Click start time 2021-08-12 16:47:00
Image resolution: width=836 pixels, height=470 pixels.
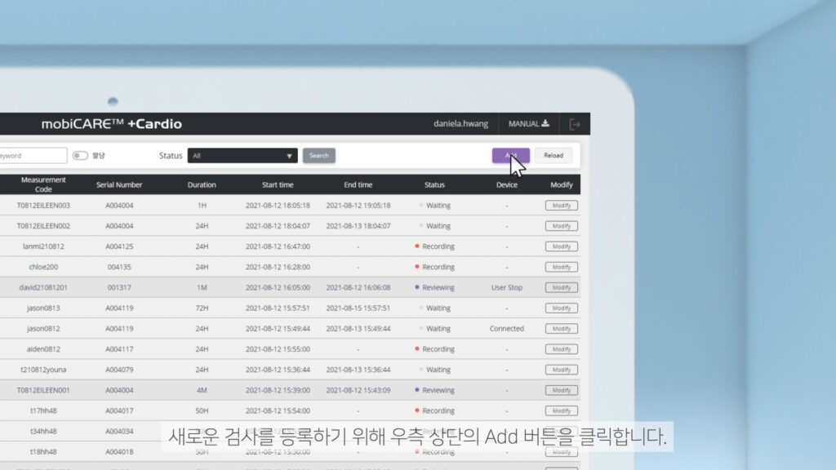(x=278, y=246)
